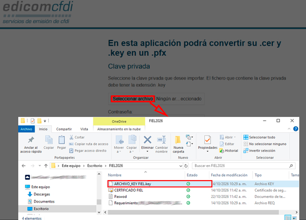The width and height of the screenshot is (306, 220).
Task: Refresh the FIEL2026 folder
Action: [x=186, y=166]
